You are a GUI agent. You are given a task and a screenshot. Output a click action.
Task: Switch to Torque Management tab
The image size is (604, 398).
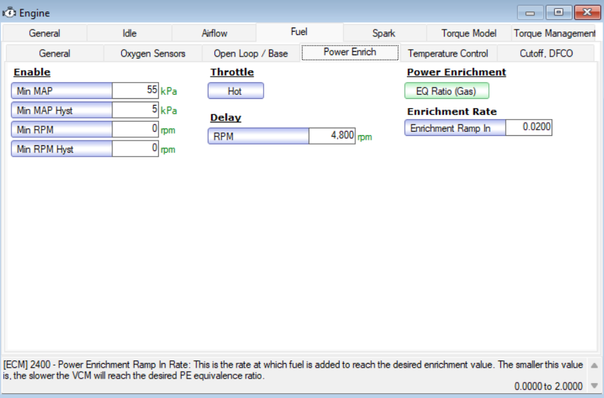(x=555, y=33)
